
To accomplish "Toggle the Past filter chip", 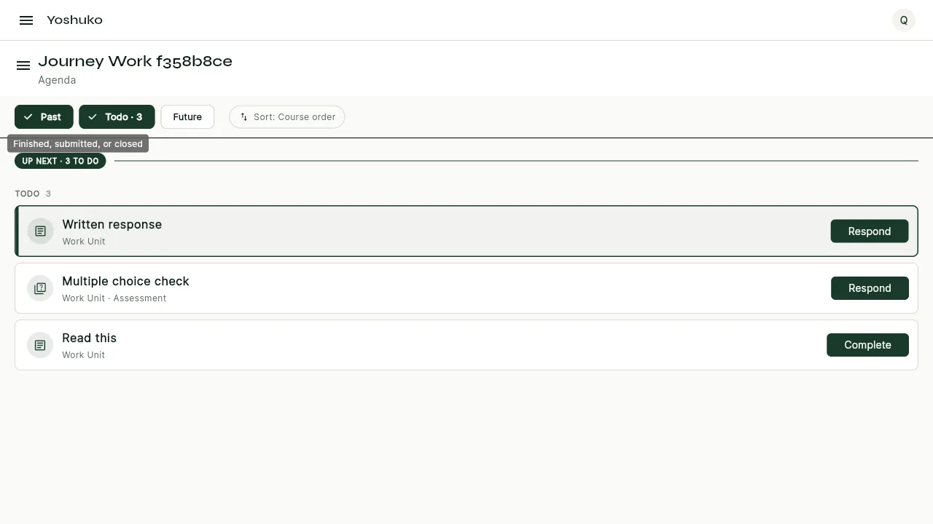I will (x=44, y=117).
